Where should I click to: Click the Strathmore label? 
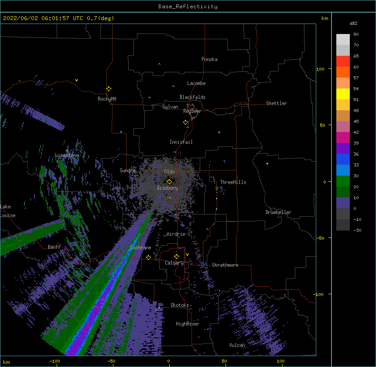[225, 265]
